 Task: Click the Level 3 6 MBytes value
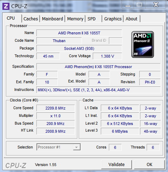120,131
